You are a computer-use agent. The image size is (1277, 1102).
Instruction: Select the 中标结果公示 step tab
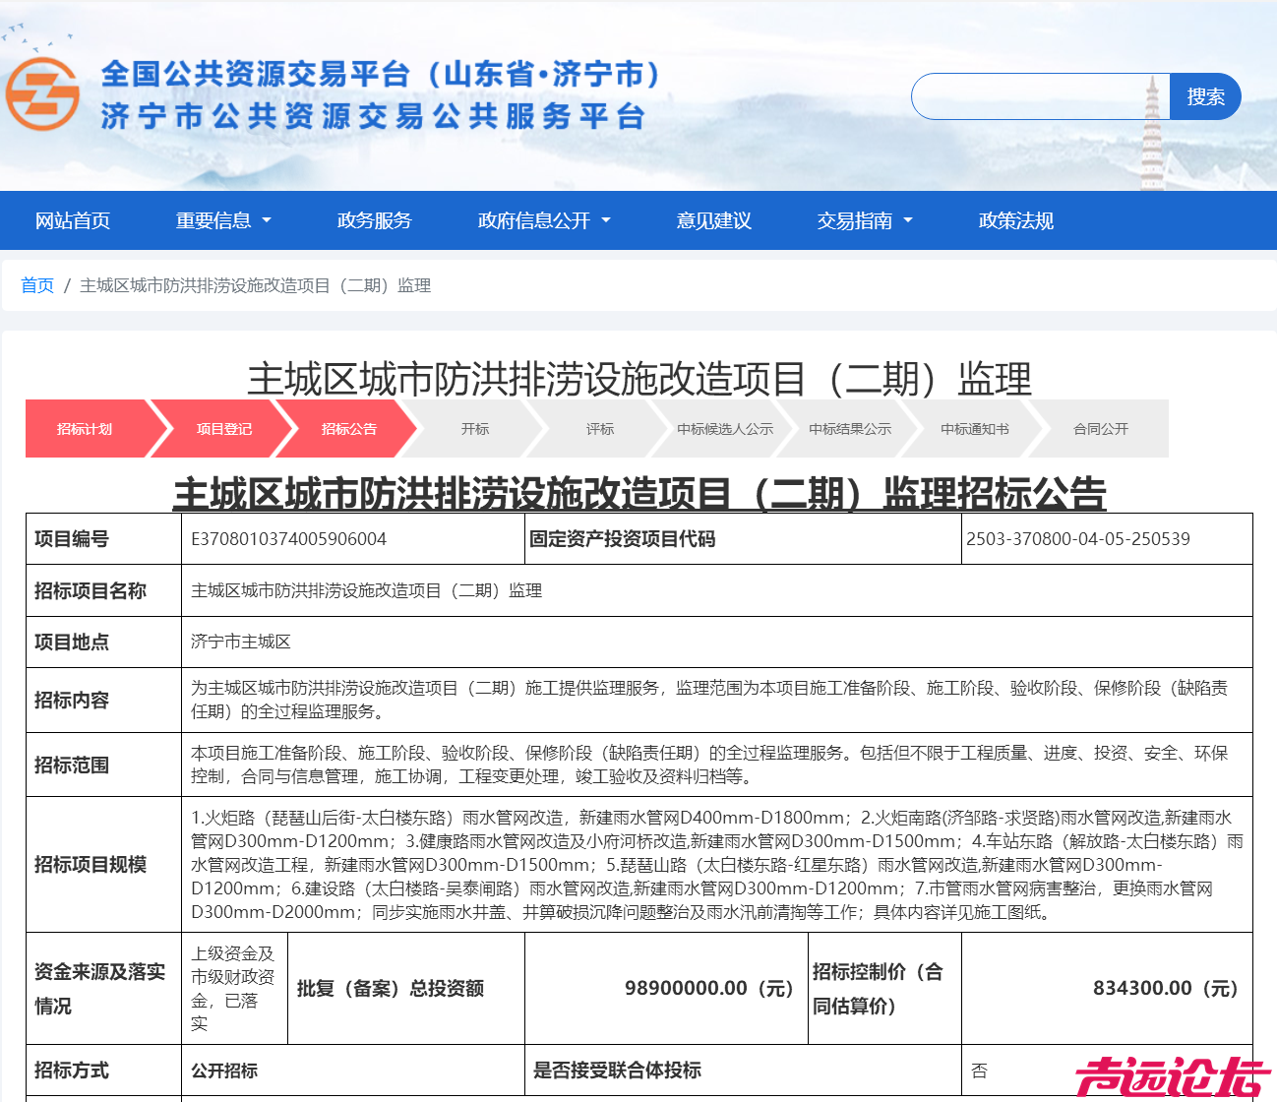tap(850, 429)
